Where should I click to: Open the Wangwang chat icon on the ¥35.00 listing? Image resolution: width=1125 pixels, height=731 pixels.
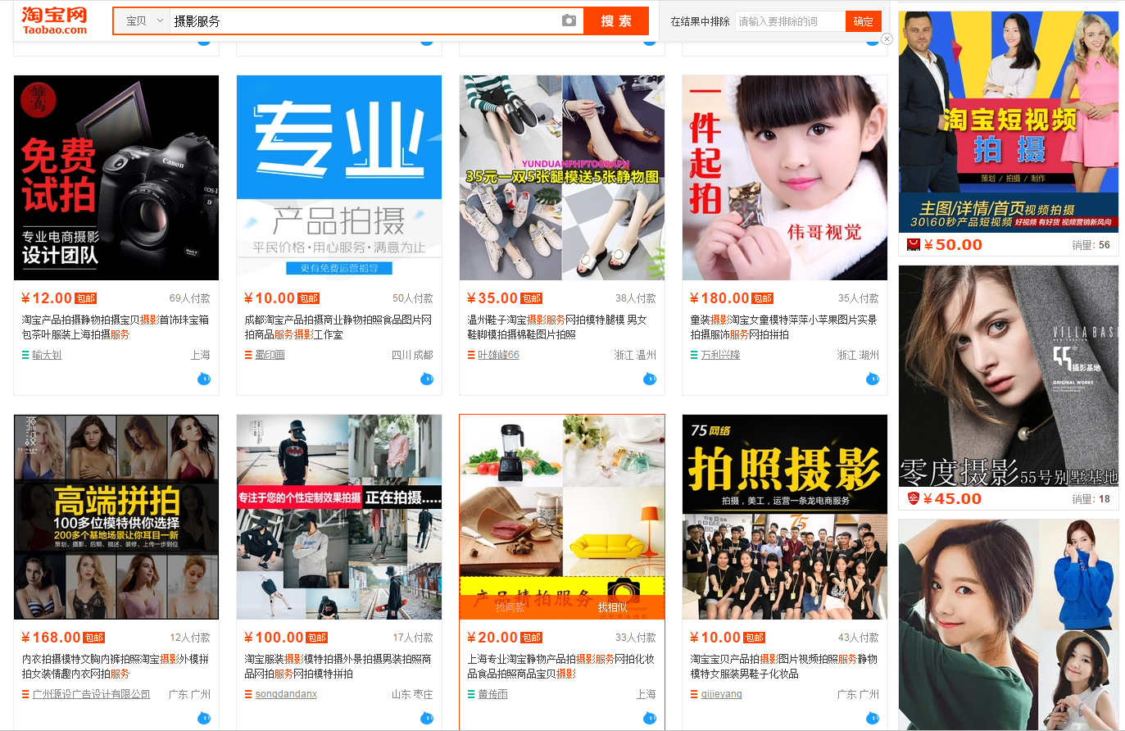(650, 379)
